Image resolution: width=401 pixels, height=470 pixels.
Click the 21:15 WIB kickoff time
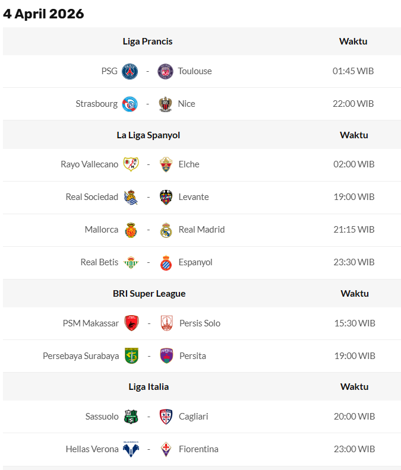coord(353,230)
